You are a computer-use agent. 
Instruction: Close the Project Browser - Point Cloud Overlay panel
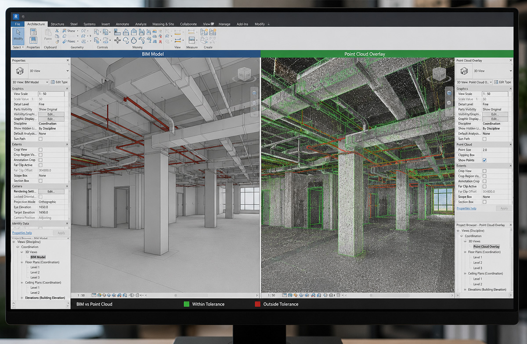tap(510, 225)
